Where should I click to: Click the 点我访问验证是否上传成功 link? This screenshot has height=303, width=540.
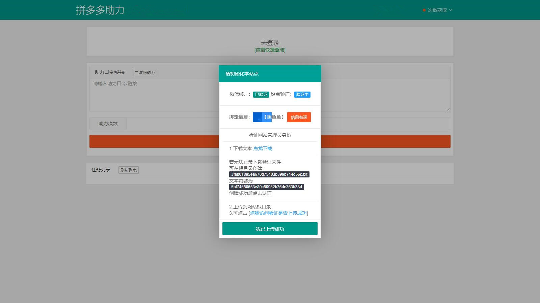(278, 213)
